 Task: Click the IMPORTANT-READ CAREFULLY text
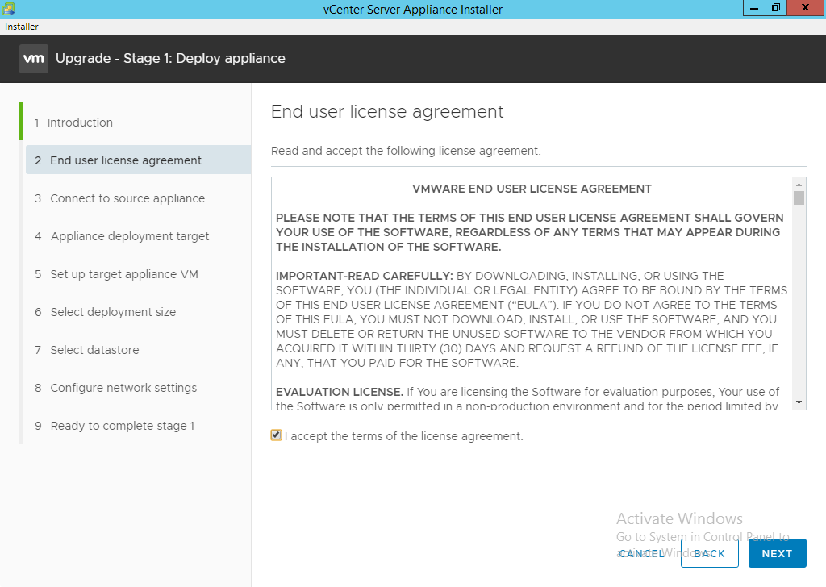[365, 276]
